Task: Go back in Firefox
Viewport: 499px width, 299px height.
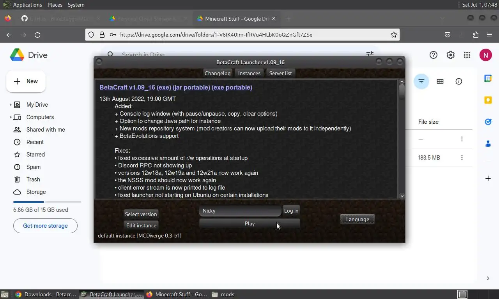Action: (9, 35)
